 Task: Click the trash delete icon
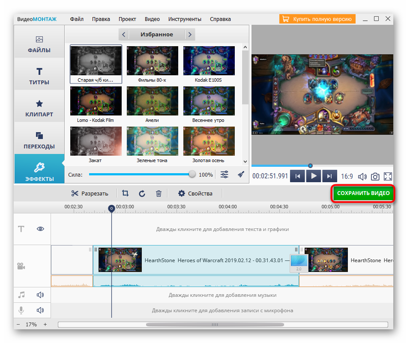[159, 193]
